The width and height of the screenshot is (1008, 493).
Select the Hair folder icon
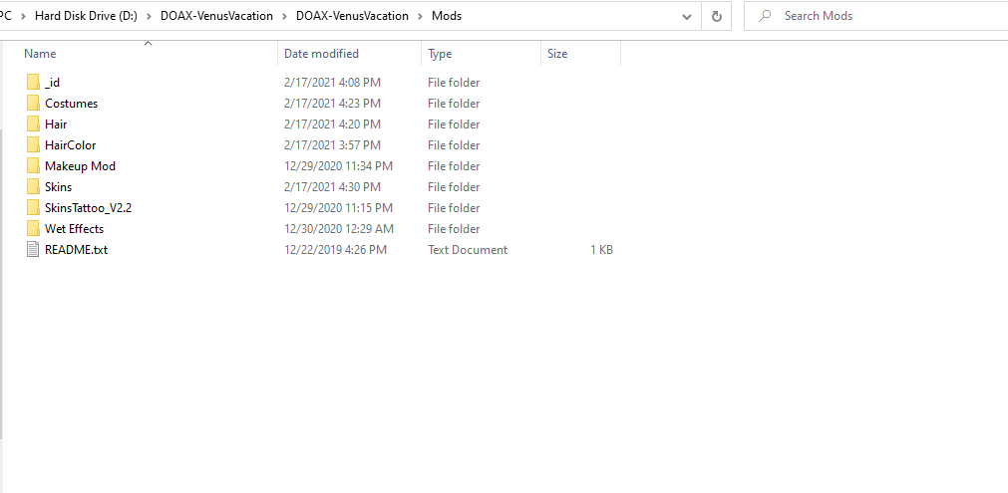click(34, 123)
